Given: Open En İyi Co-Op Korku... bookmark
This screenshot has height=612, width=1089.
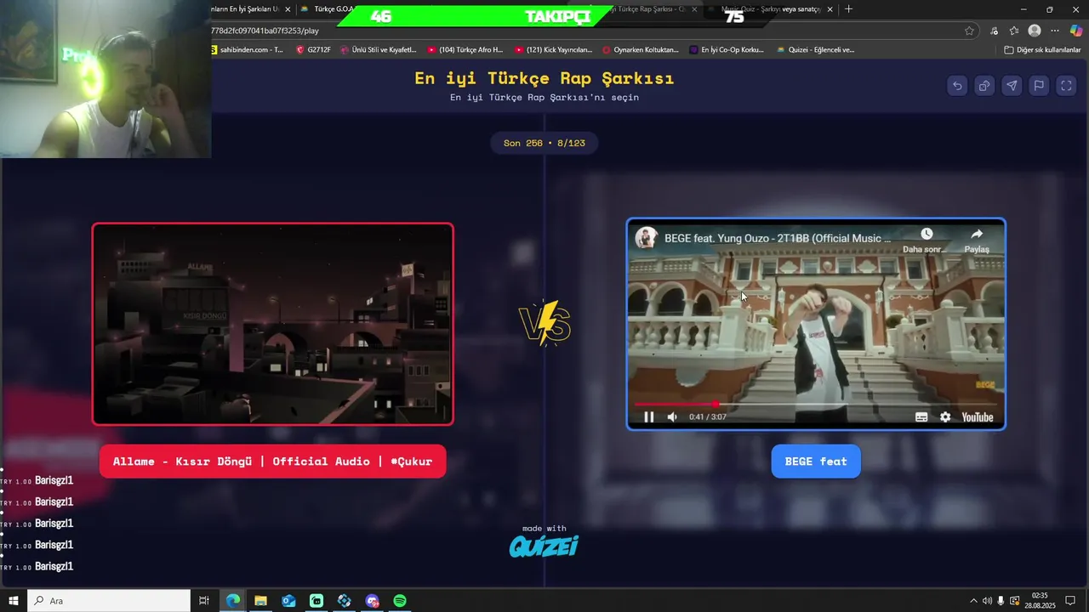Looking at the screenshot, I should click(727, 49).
